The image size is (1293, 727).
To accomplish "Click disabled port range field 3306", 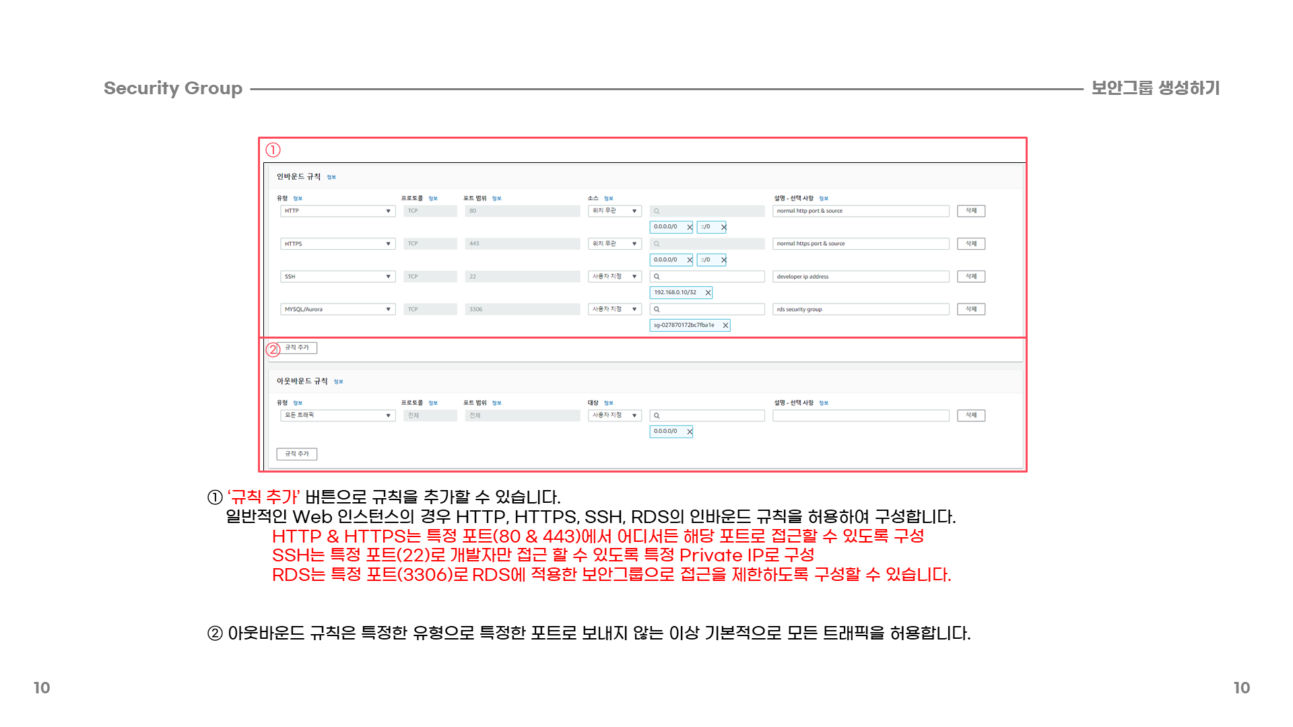I will [523, 310].
